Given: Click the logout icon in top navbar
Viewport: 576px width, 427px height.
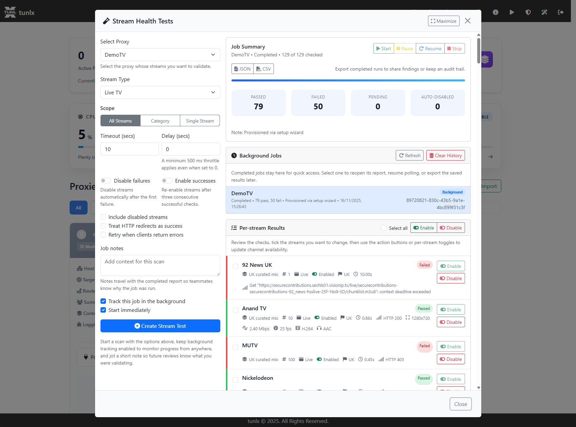Looking at the screenshot, I should pyautogui.click(x=560, y=12).
